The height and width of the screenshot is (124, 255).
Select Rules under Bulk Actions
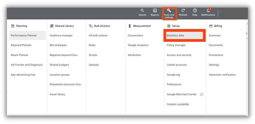point(92,45)
